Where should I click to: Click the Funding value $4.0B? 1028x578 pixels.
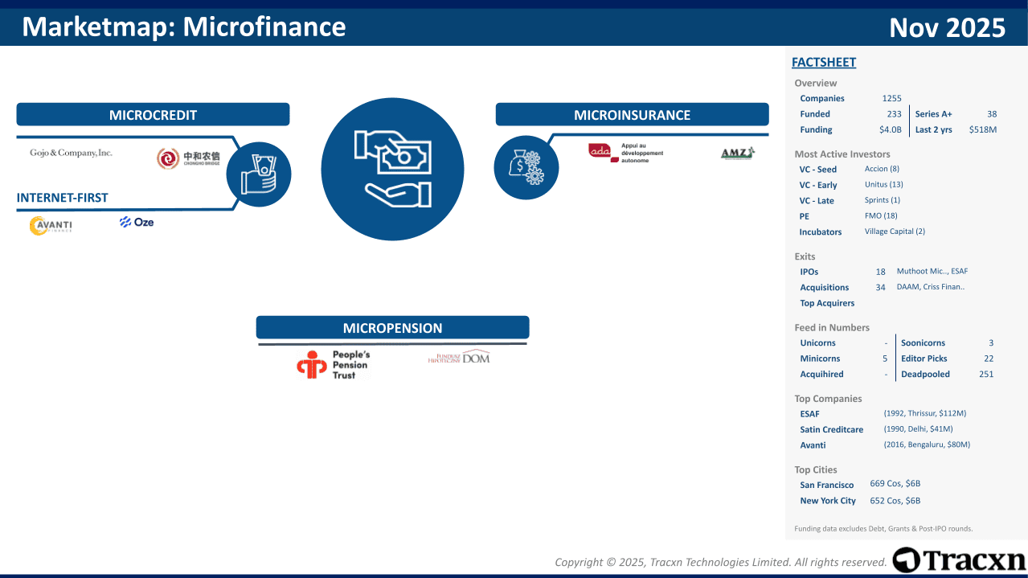[x=890, y=129]
